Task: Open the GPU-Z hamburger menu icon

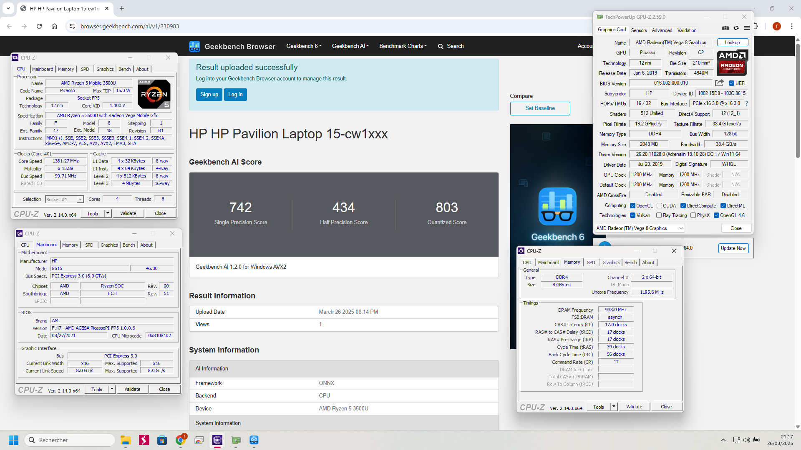Action: [x=747, y=28]
